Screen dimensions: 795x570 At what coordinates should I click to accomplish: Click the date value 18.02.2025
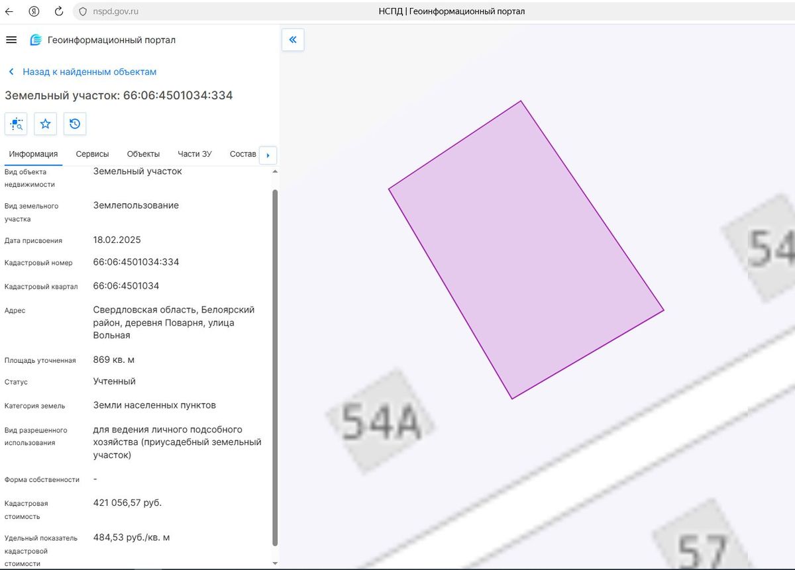point(117,240)
